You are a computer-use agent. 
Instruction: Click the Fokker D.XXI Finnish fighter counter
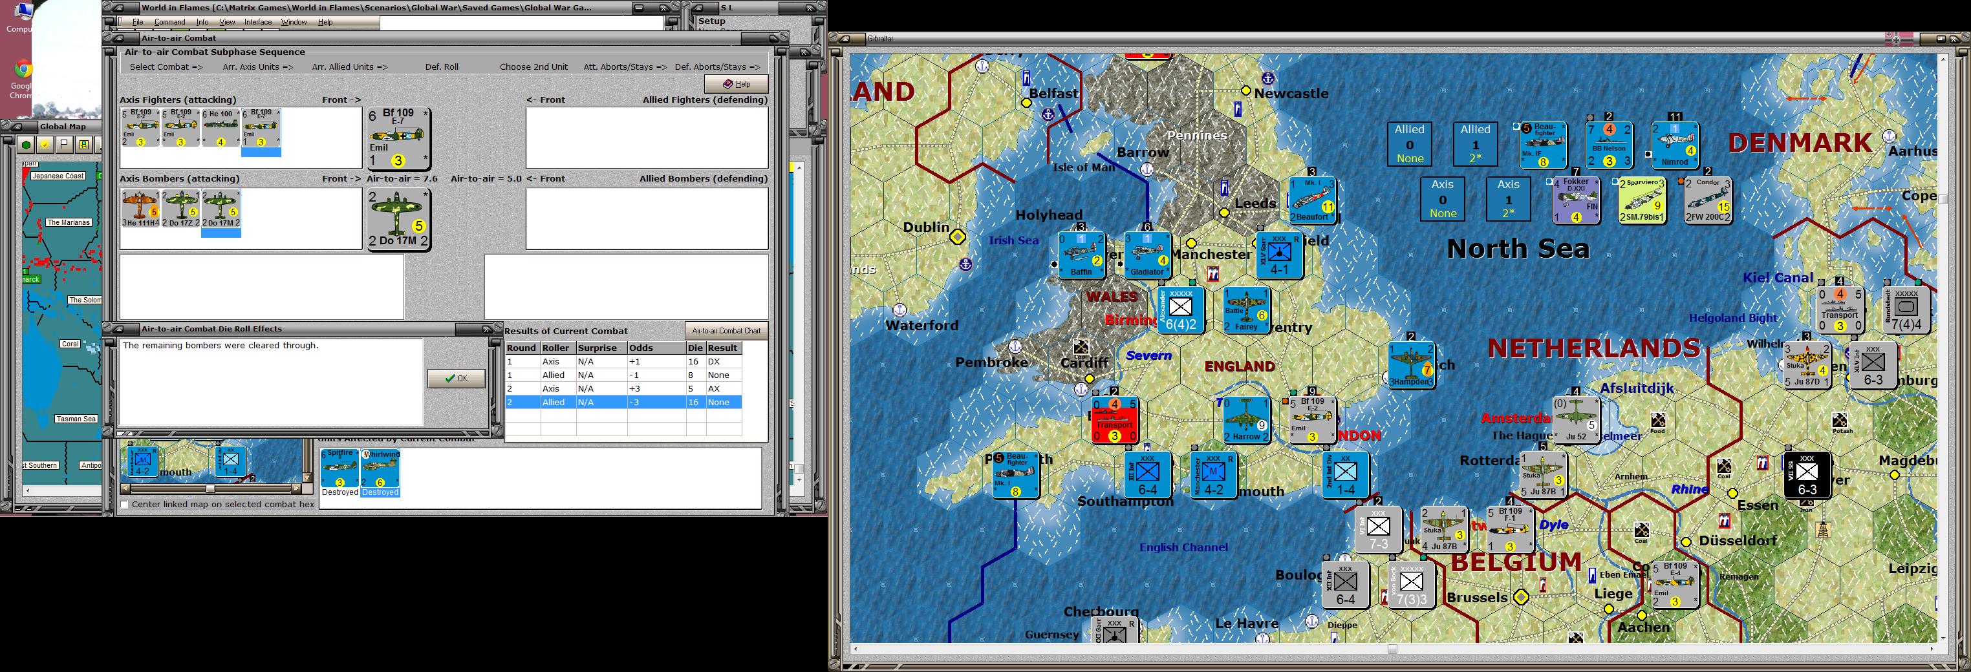[1576, 200]
